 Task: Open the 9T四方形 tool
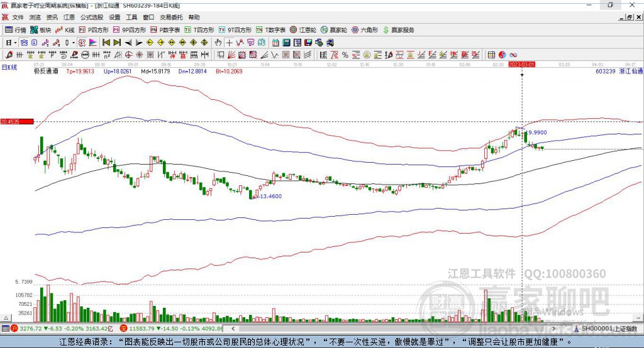tap(235, 30)
